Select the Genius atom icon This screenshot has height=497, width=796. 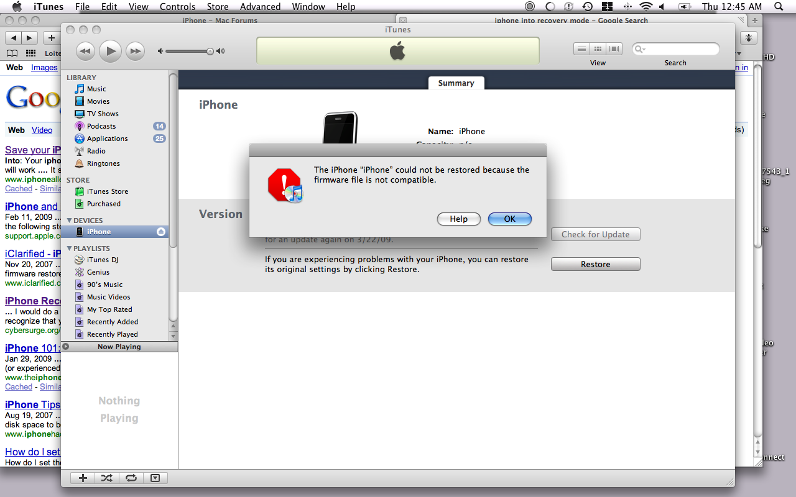pyautogui.click(x=80, y=272)
